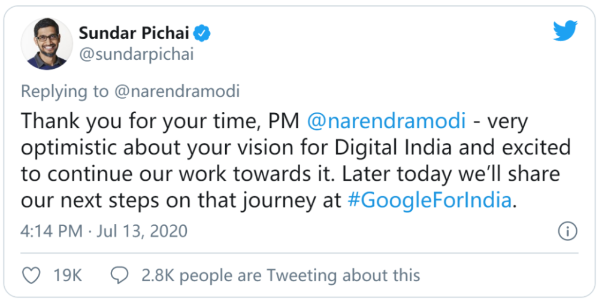Screen dimensions: 599x301
Task: Open 2.8K people are Tweeting about this
Action: pos(281,275)
